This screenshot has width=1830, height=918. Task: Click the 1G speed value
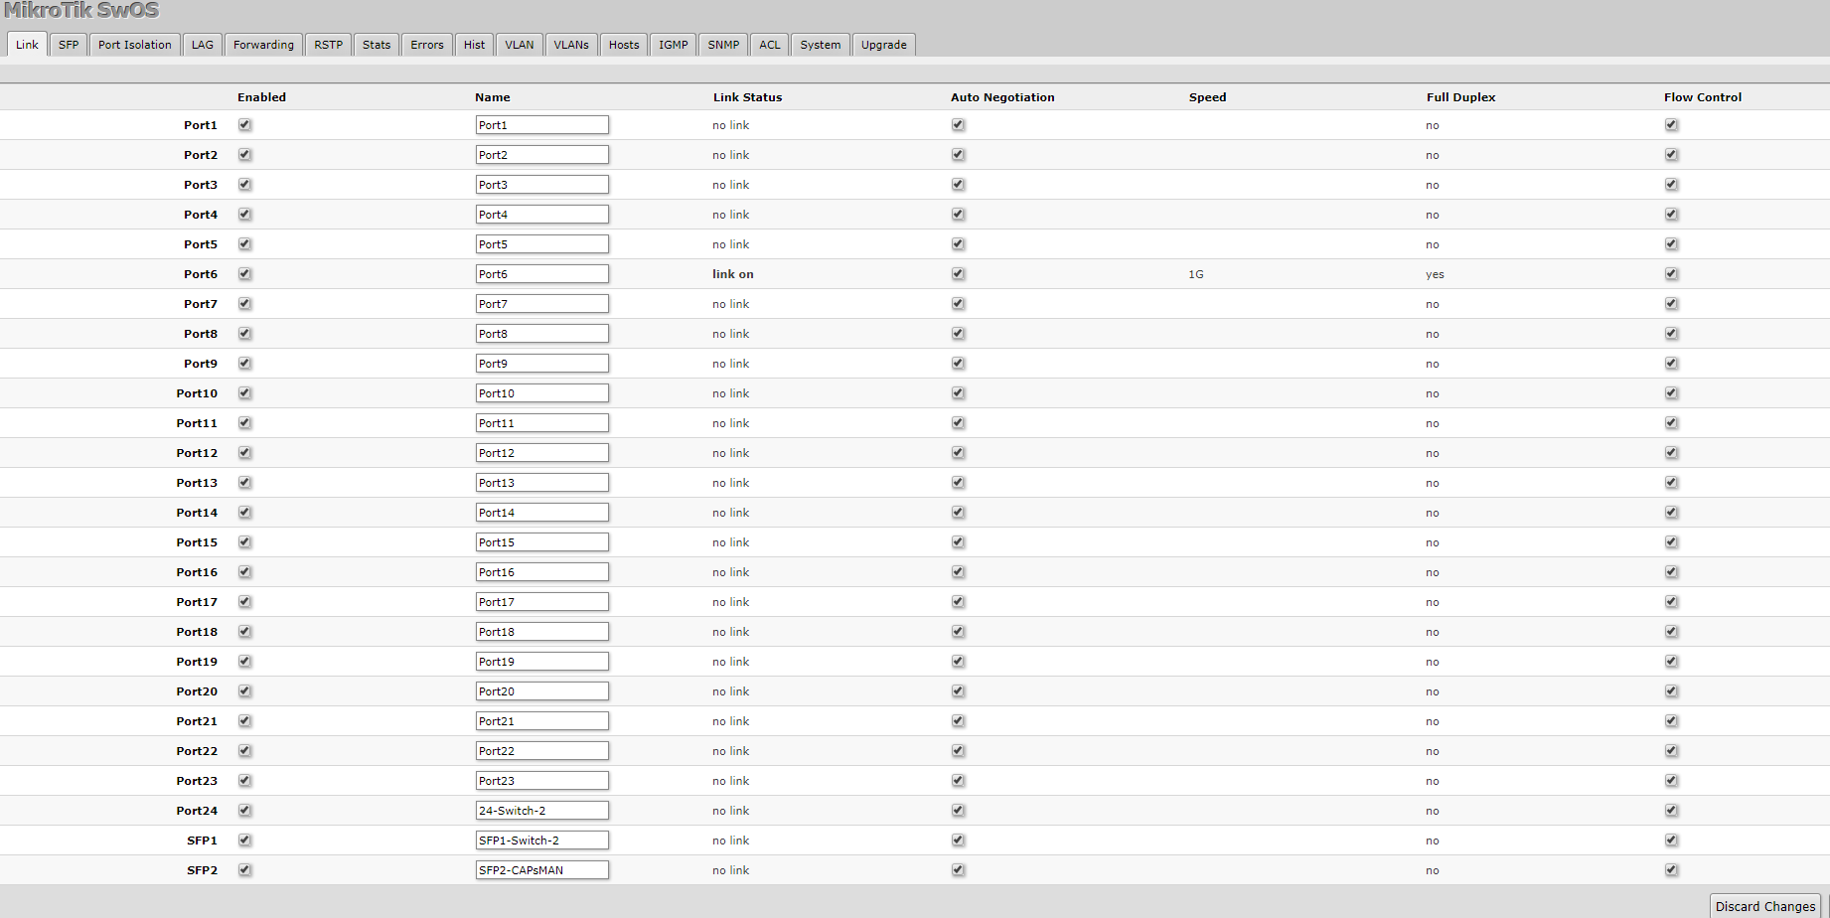[1196, 274]
